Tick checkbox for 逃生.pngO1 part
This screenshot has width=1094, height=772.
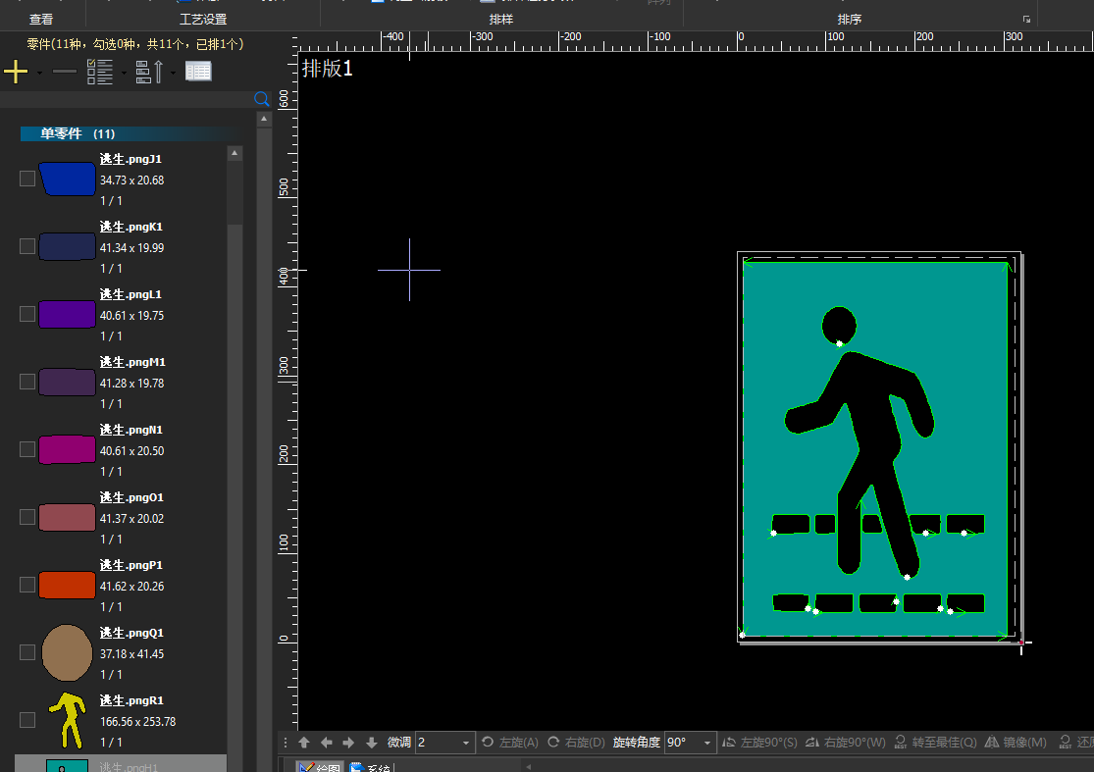[x=27, y=517]
